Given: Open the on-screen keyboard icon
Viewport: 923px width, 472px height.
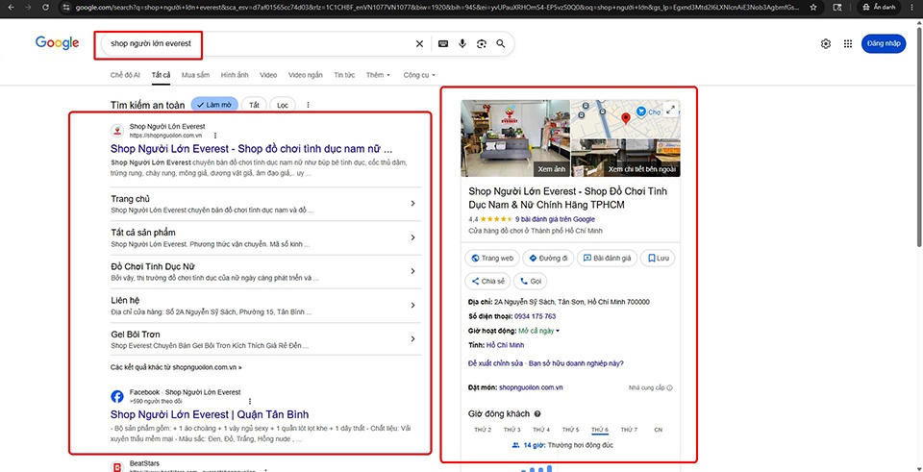Looking at the screenshot, I should coord(443,43).
